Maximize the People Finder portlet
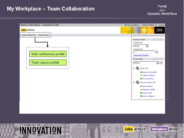 click(x=156, y=40)
